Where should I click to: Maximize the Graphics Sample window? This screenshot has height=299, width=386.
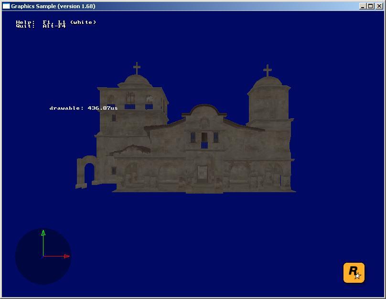click(x=371, y=6)
